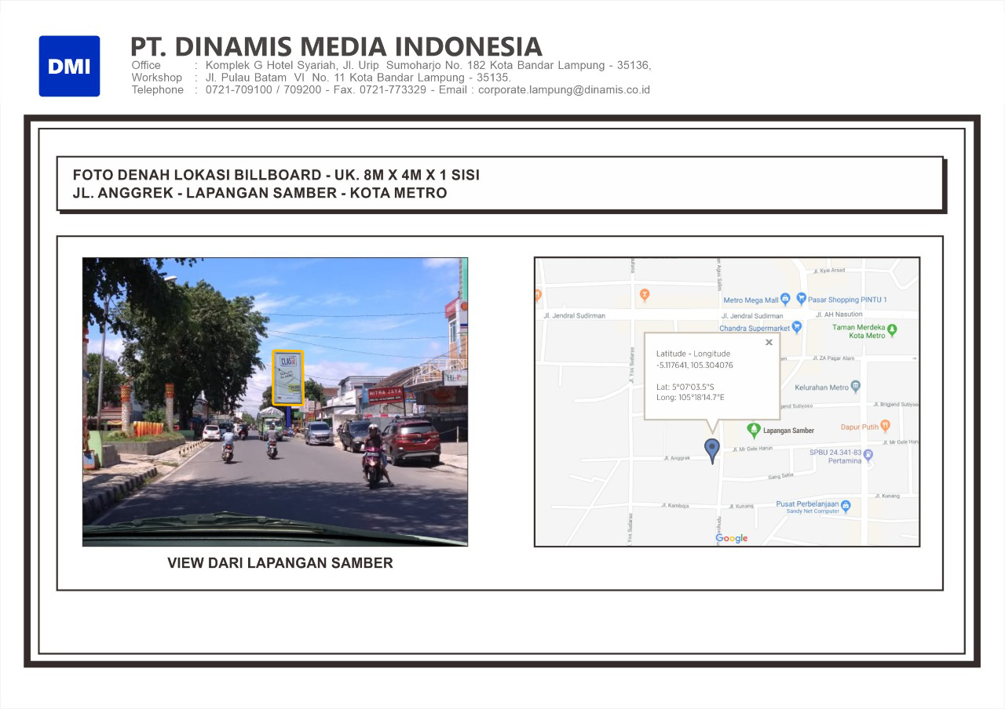
Task: Click the green Lapangan Samber park icon
Action: tap(754, 430)
